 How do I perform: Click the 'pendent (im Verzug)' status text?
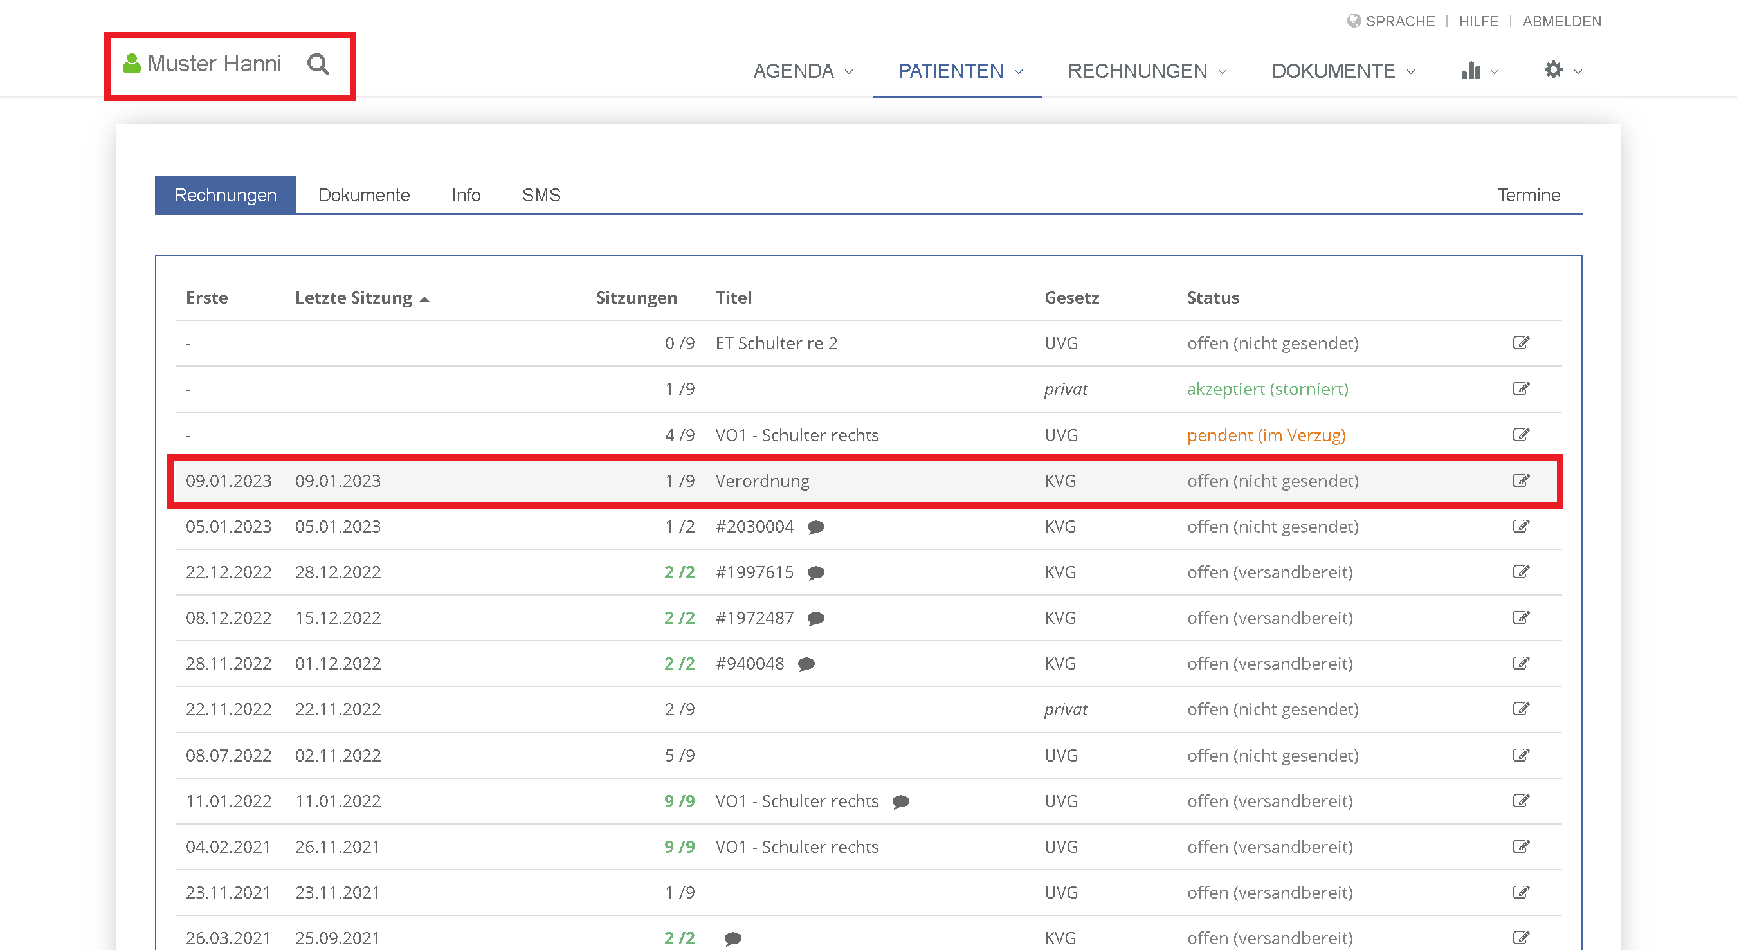(x=1266, y=435)
